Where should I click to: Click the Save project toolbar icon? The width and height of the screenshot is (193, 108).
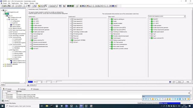point(7,6)
